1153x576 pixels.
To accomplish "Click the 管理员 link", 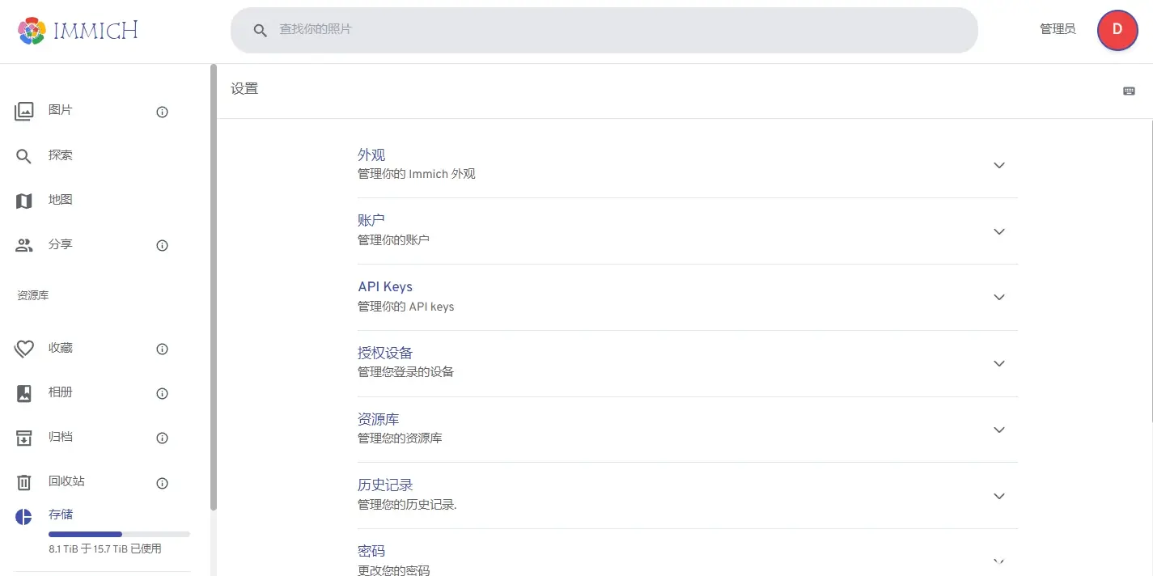I will (x=1058, y=29).
